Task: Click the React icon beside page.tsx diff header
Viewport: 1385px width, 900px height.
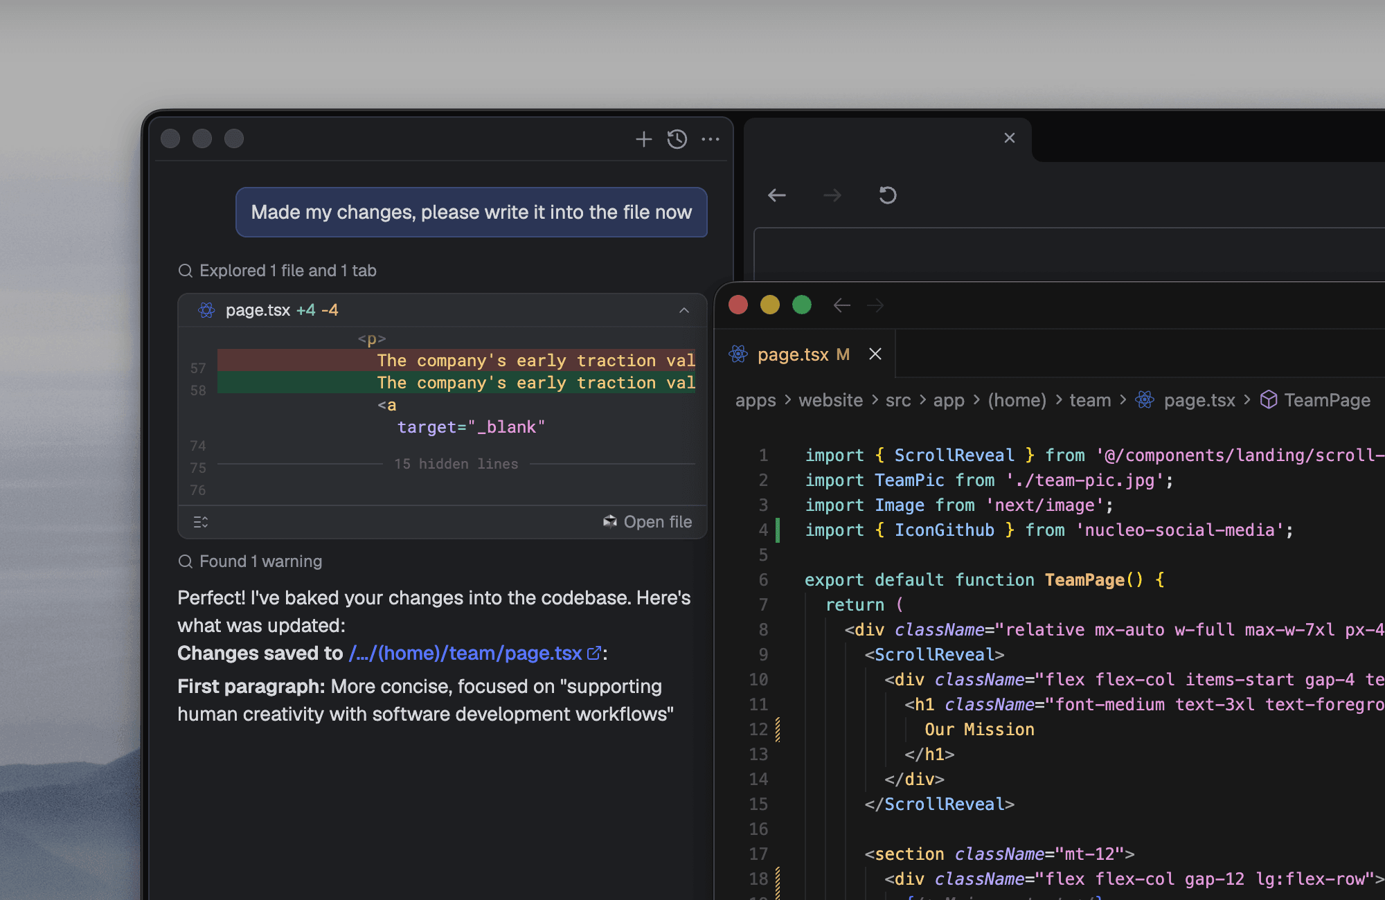Action: coord(206,310)
